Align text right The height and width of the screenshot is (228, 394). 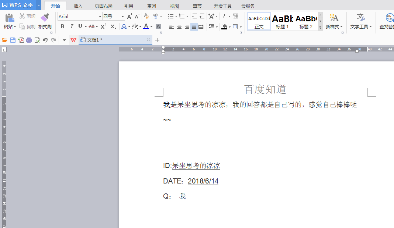pos(187,26)
